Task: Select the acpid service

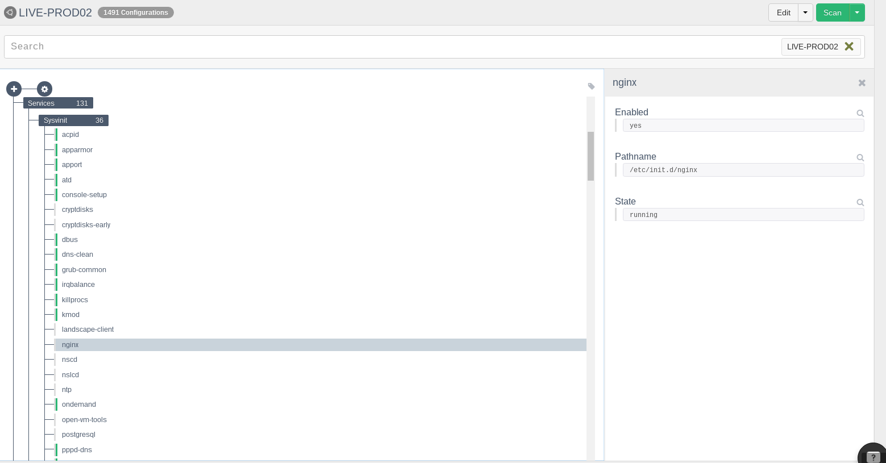Action: (70, 135)
